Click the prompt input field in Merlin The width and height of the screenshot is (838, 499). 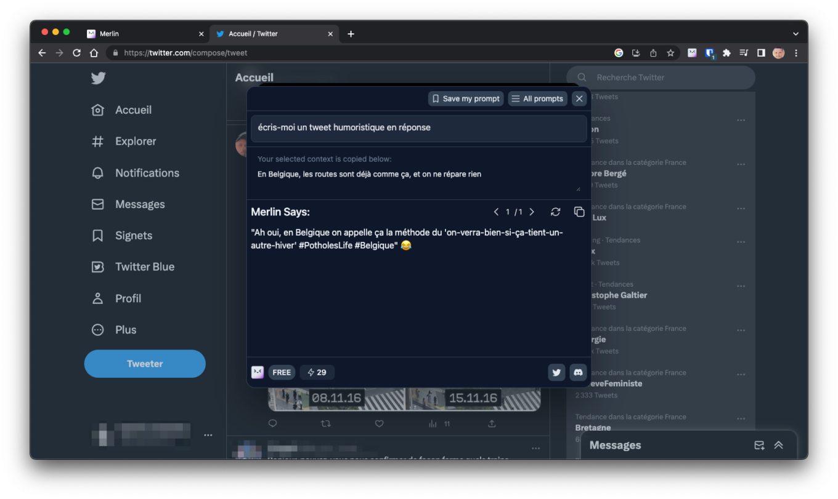[418, 128]
